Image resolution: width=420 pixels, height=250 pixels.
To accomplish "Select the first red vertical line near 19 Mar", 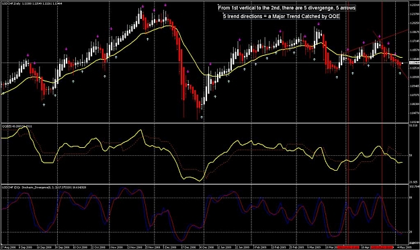I will coord(349,123).
